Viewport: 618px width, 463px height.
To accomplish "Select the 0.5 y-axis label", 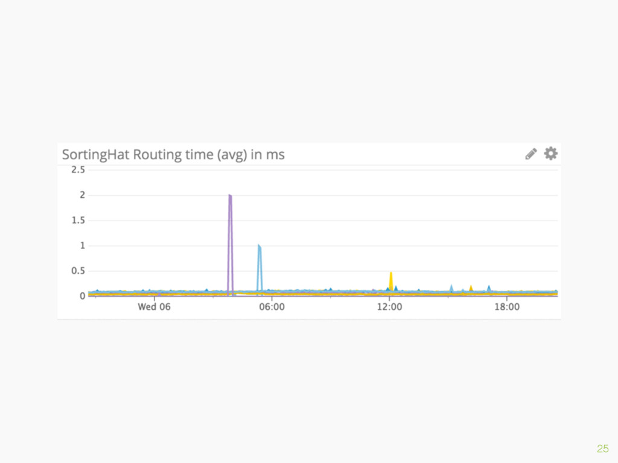I will click(x=78, y=271).
